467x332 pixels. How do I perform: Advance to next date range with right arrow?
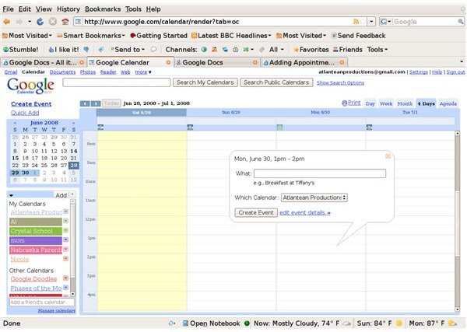tap(96, 103)
